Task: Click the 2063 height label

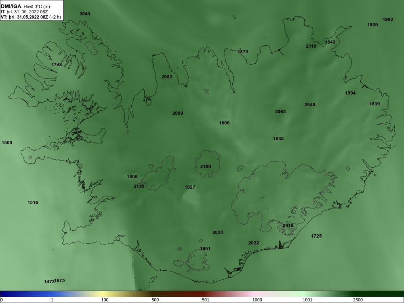Action: (x=280, y=112)
